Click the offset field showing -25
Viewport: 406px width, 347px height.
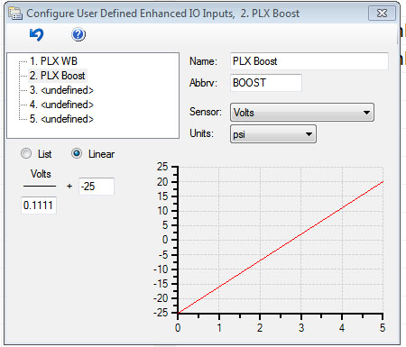(x=97, y=187)
